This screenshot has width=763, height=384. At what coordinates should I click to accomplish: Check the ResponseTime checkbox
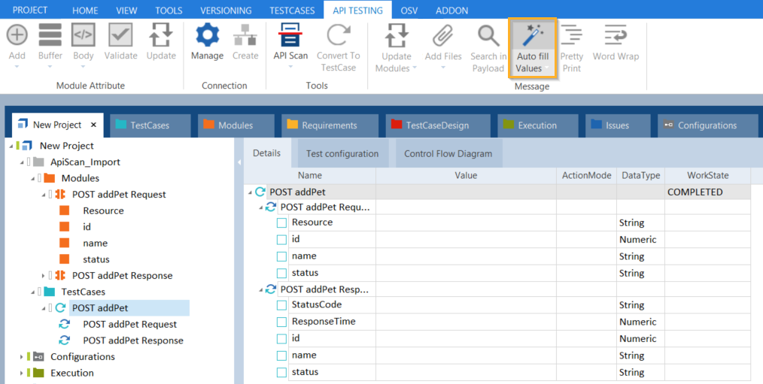pos(282,322)
